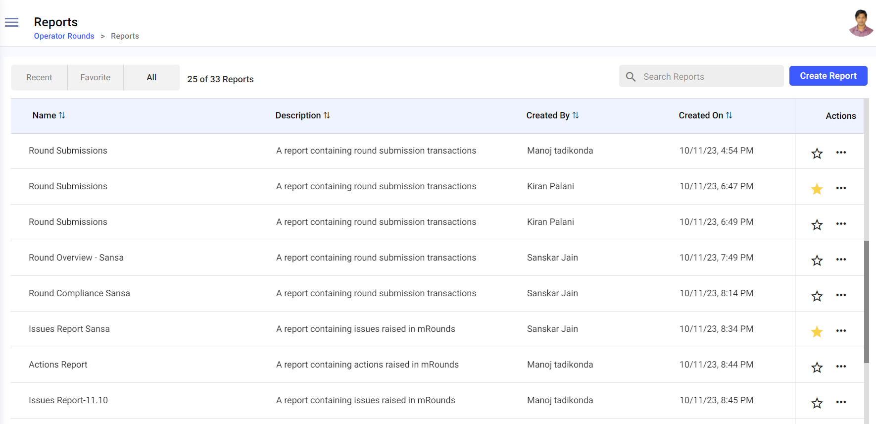Sort by Created By column arrows

(576, 115)
